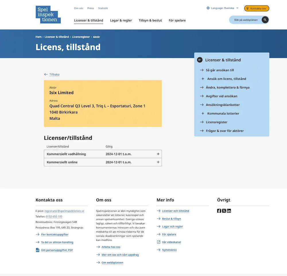The height and width of the screenshot is (276, 287).
Task: Click the search magnifier icon
Action: click(x=265, y=20)
